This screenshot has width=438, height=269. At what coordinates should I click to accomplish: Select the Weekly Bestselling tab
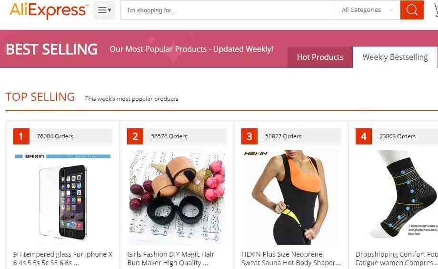[395, 57]
